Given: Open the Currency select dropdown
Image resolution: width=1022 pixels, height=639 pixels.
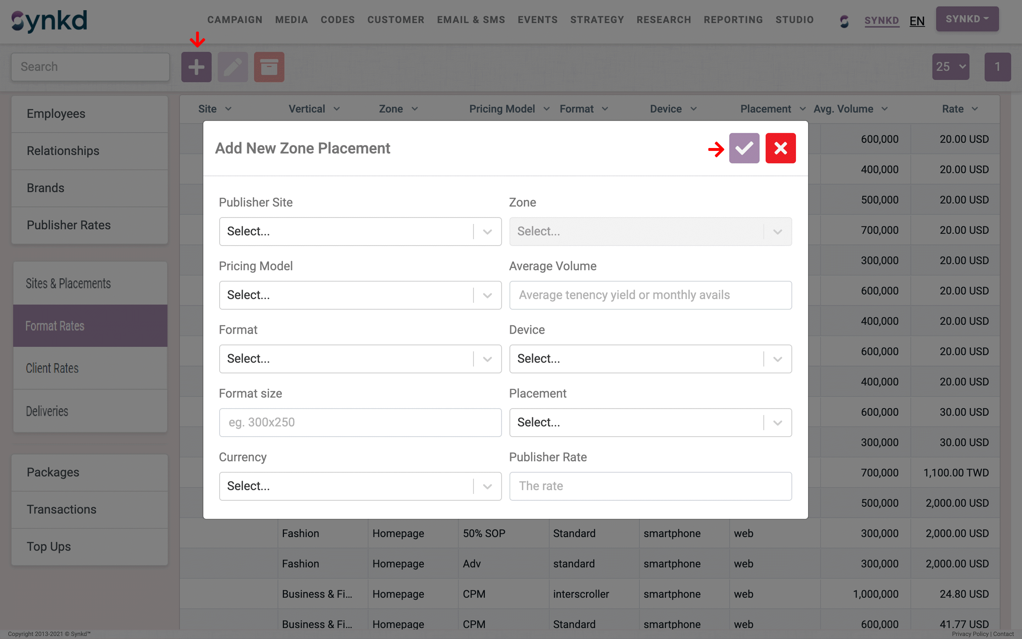Looking at the screenshot, I should tap(359, 486).
